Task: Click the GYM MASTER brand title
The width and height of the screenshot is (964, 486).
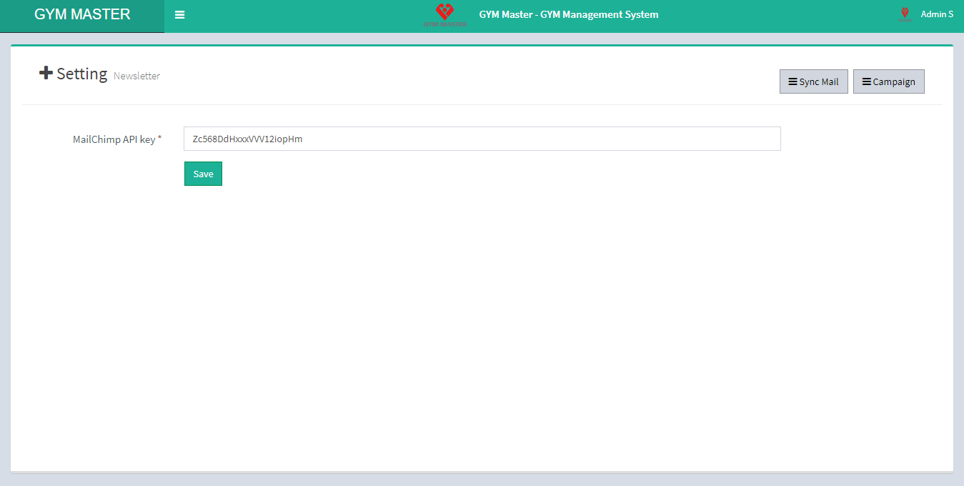Action: point(82,14)
